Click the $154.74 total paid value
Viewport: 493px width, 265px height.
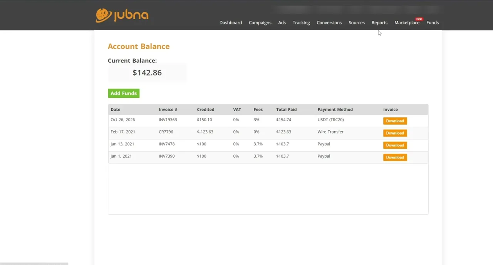click(x=284, y=120)
